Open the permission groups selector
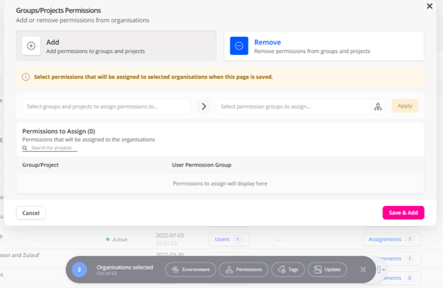Viewport: 443px width, 288px height. coord(294,106)
